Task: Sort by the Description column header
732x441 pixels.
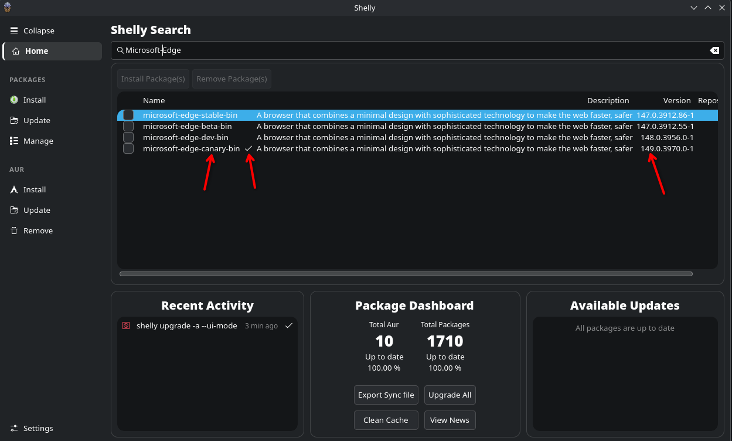Action: (x=608, y=100)
